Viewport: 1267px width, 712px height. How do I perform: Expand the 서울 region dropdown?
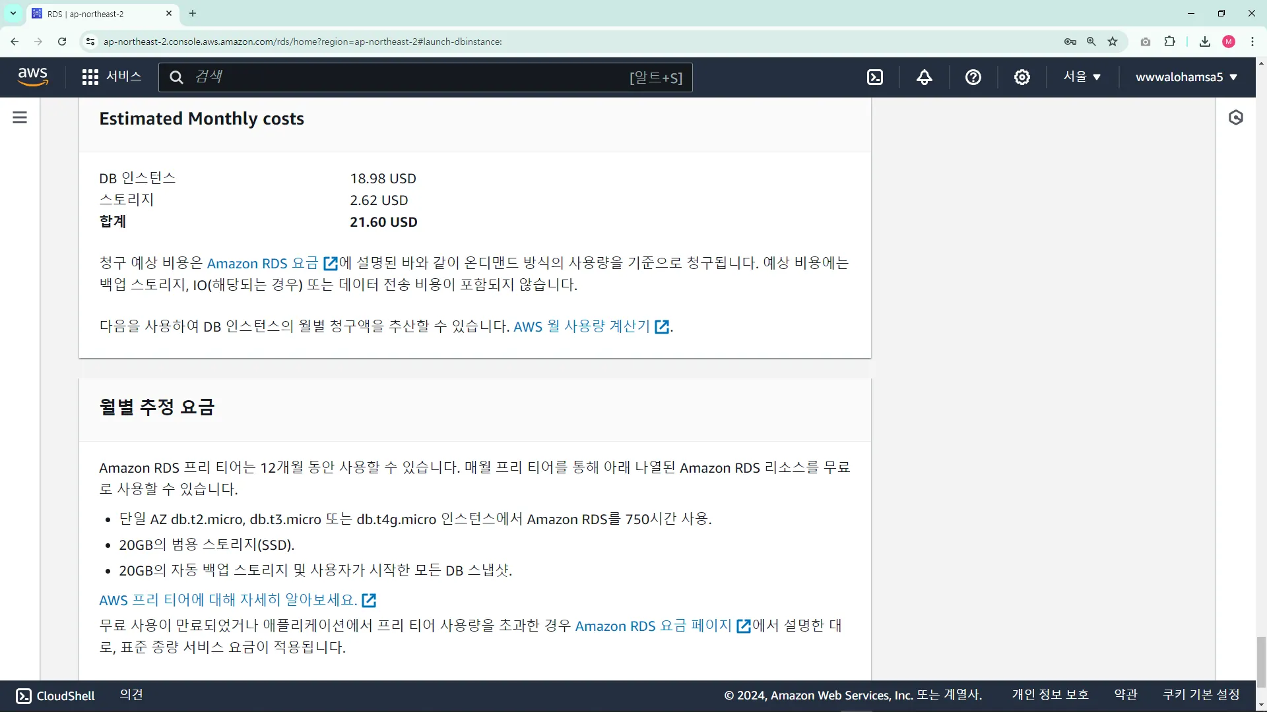pyautogui.click(x=1082, y=77)
